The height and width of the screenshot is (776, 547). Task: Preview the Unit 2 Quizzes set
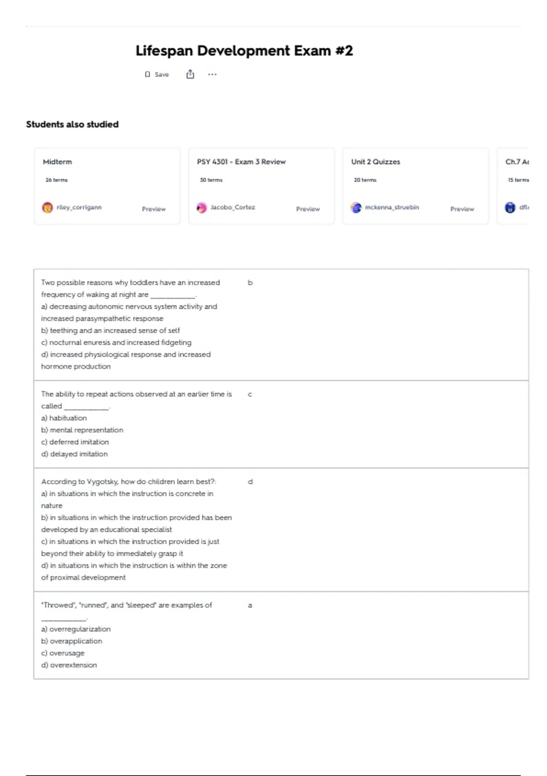[x=462, y=209]
